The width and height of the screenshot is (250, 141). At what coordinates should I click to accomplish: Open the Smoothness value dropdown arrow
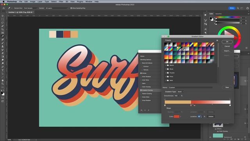pyautogui.click(x=179, y=96)
